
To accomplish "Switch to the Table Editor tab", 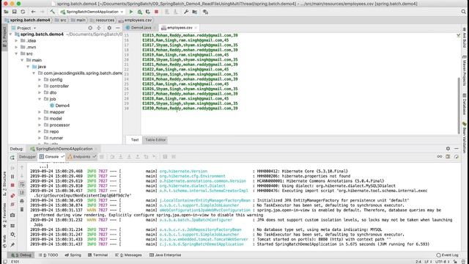I will click(x=155, y=140).
